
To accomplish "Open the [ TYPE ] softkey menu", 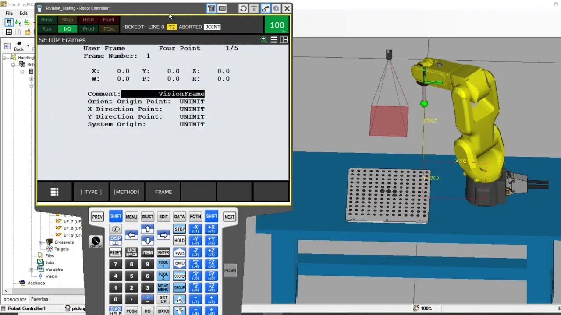I will coord(91,192).
